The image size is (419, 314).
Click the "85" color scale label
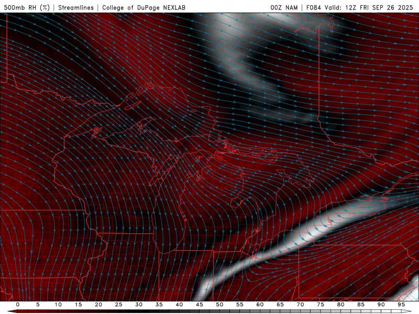pyautogui.click(x=361, y=305)
